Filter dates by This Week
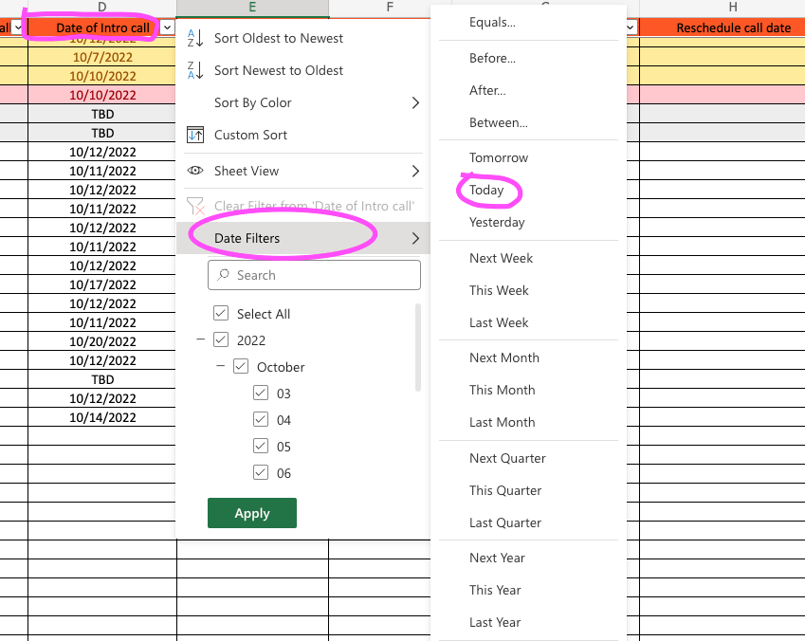 [x=529, y=290]
